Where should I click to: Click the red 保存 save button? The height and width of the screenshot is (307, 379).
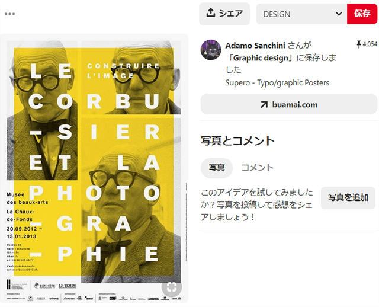[x=362, y=14]
